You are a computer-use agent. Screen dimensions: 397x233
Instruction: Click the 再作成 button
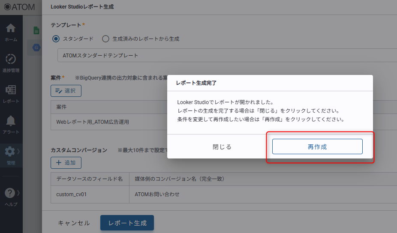(317, 146)
